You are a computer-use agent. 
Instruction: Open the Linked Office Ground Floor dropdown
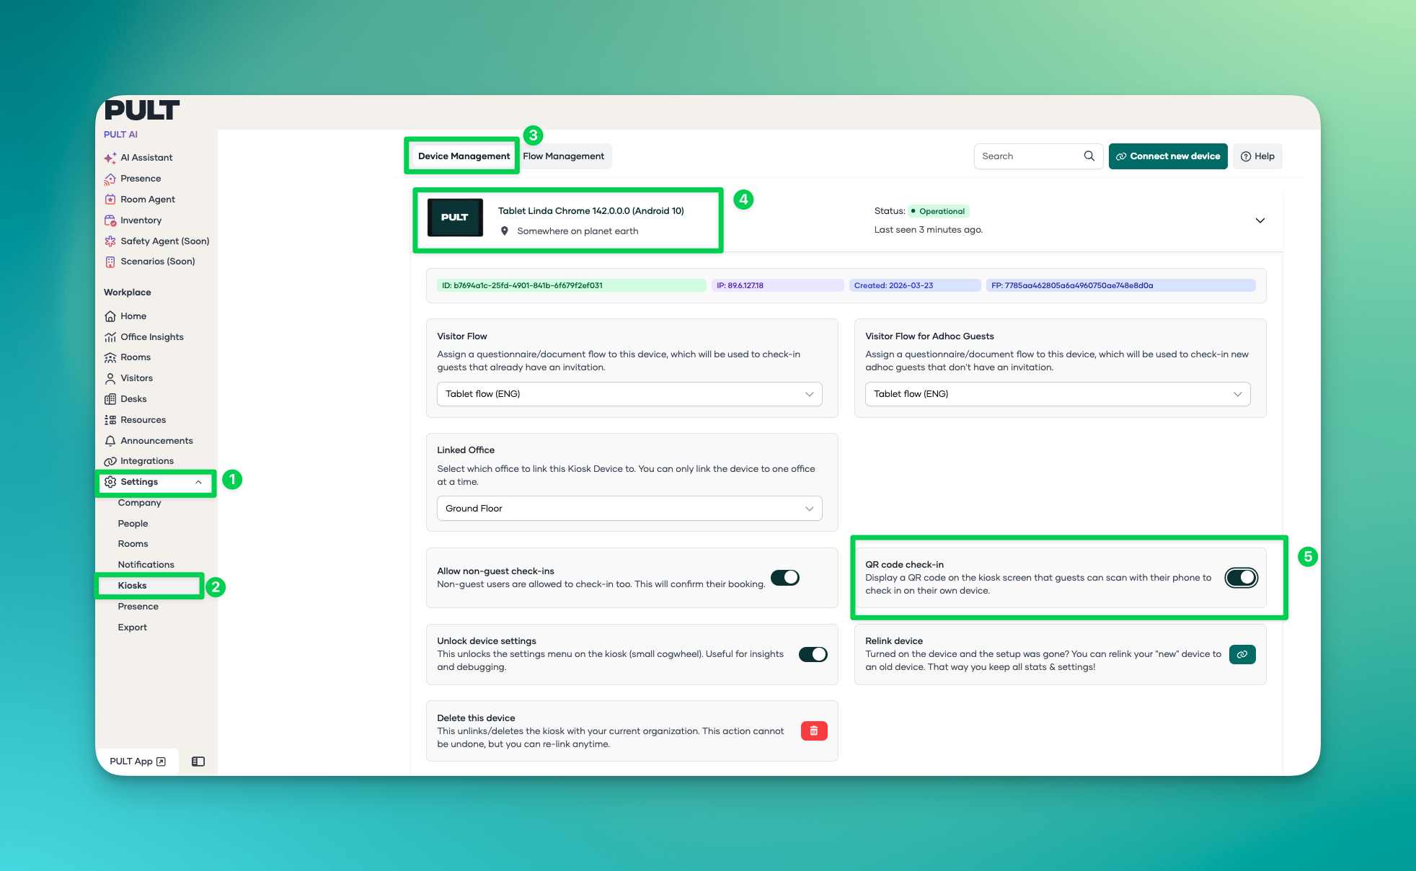(x=629, y=509)
